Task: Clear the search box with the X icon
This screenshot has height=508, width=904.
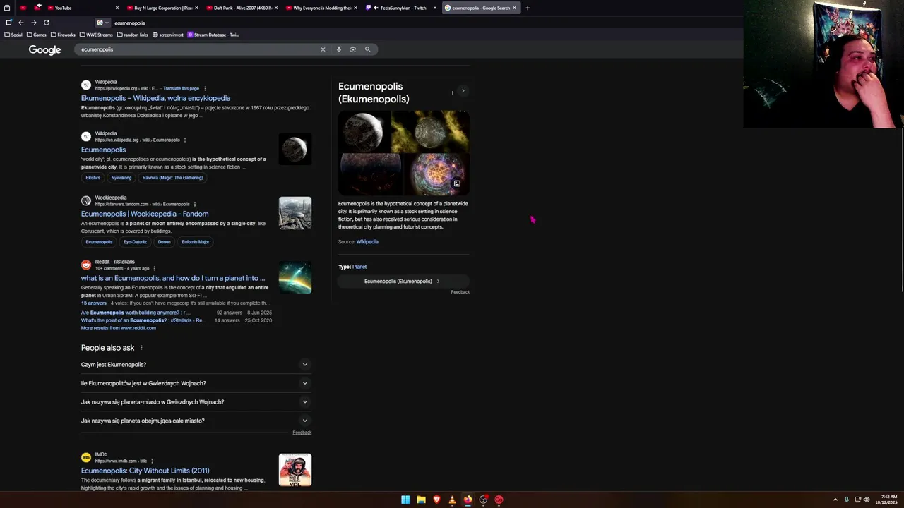Action: [323, 49]
